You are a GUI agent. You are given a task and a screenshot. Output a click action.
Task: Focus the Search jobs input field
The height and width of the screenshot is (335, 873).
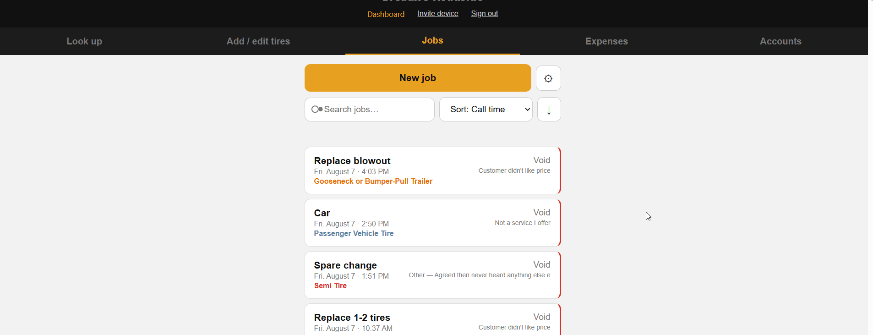coord(369,110)
